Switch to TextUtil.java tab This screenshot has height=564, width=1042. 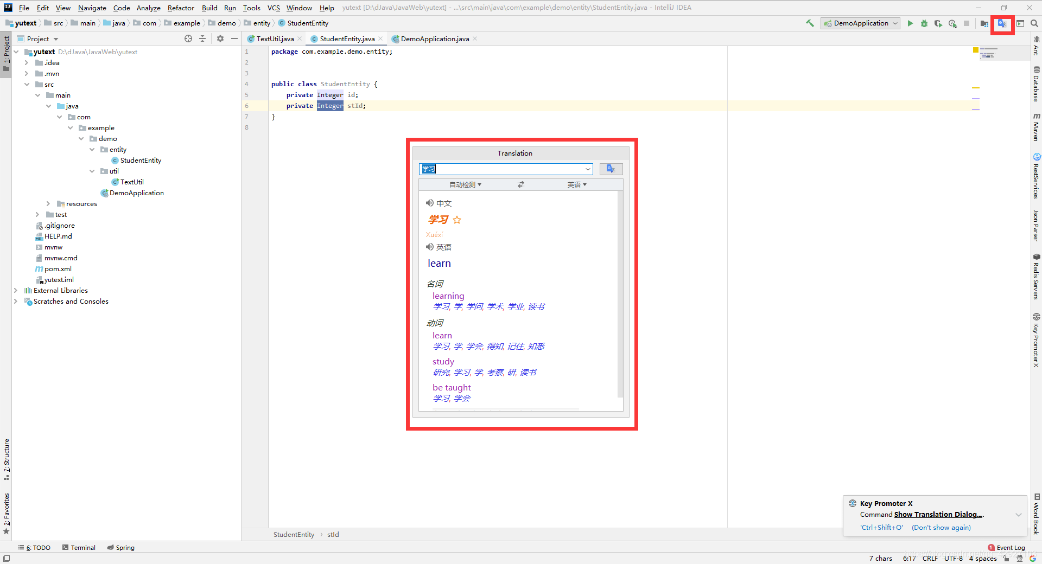click(x=275, y=39)
